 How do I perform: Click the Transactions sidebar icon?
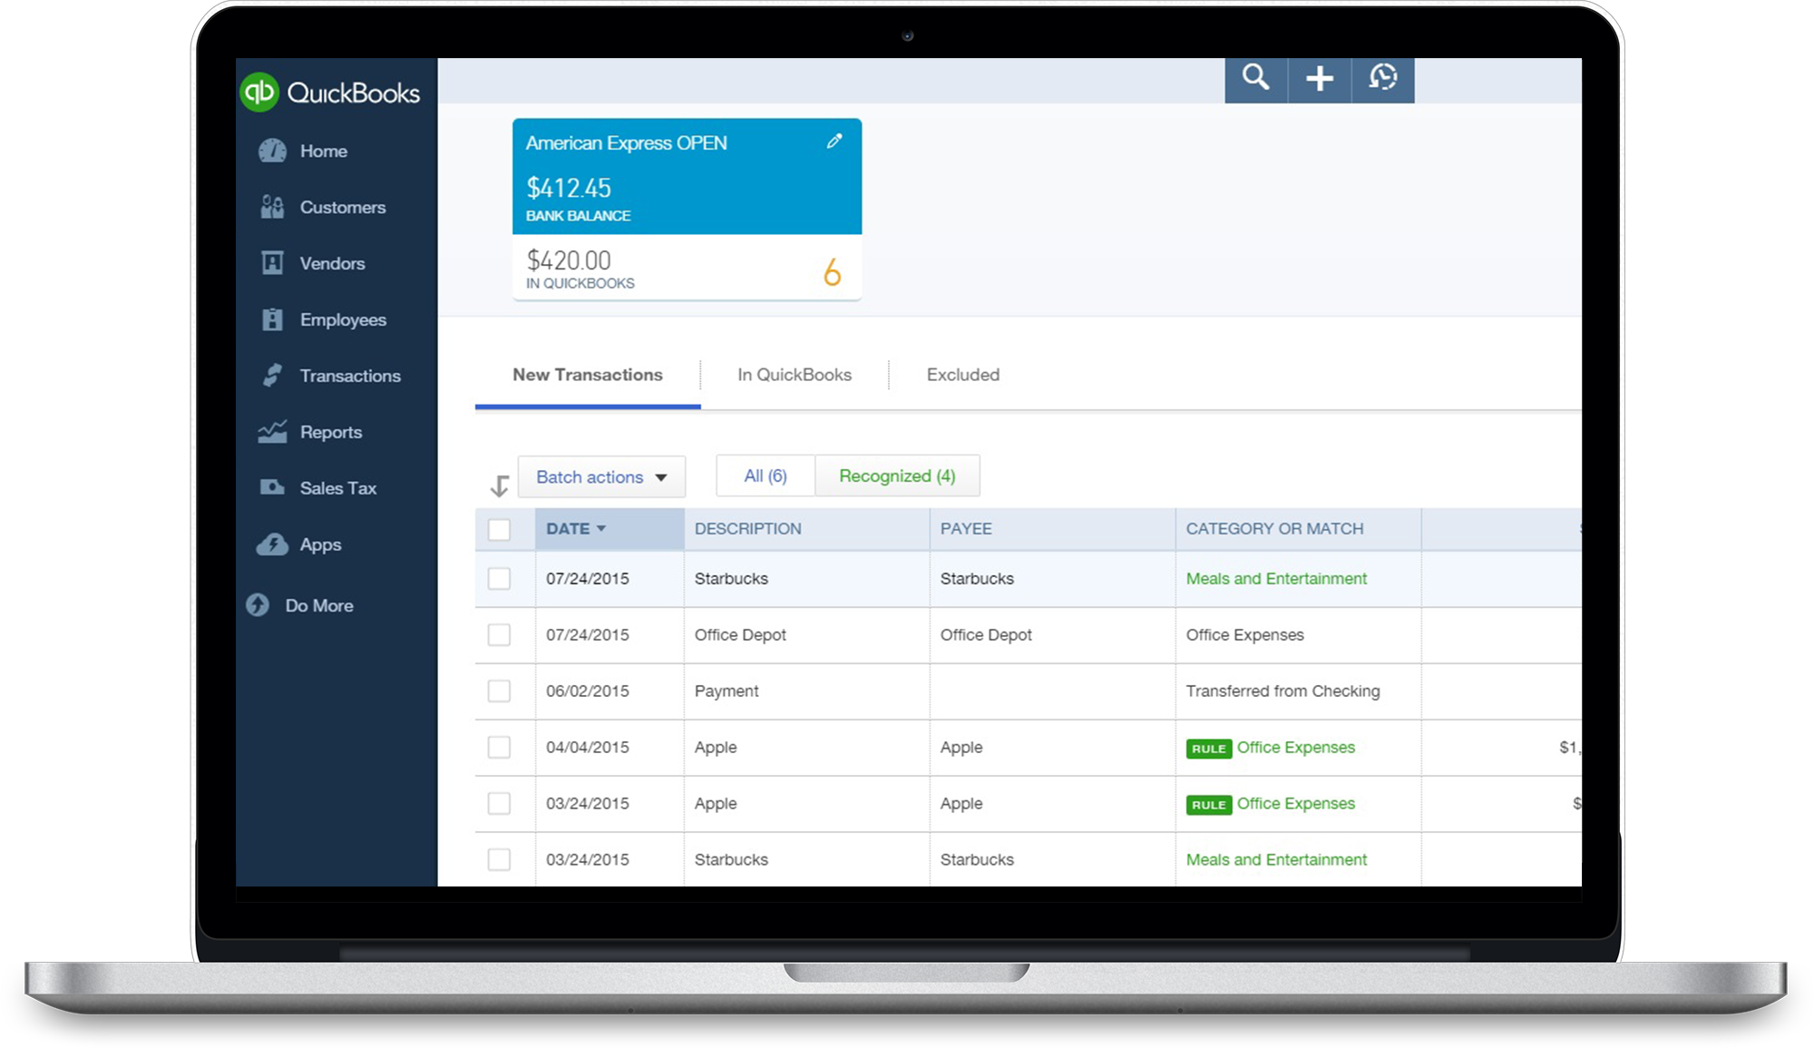tap(272, 376)
